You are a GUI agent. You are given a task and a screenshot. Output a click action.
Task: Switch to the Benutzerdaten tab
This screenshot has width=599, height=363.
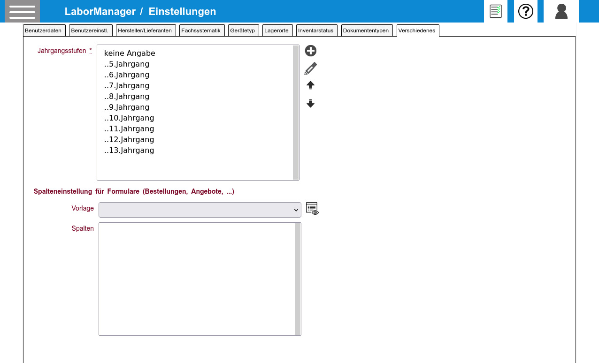click(x=44, y=30)
